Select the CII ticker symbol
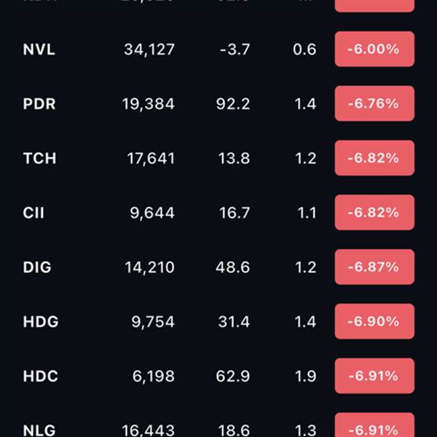The width and height of the screenshot is (437, 437). point(34,213)
